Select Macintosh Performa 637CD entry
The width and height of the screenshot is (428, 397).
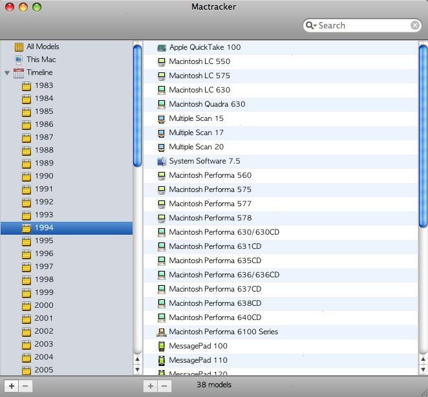coord(281,289)
